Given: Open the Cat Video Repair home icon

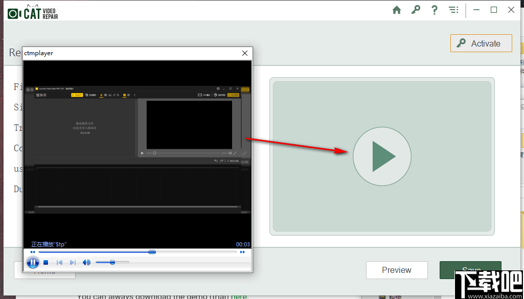Looking at the screenshot, I should click(396, 10).
